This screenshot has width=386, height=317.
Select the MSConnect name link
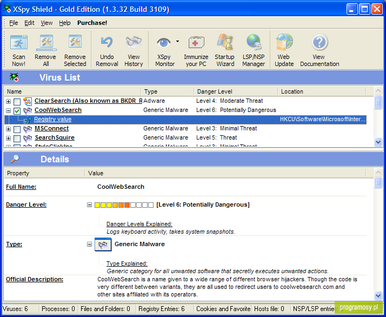pos(52,128)
